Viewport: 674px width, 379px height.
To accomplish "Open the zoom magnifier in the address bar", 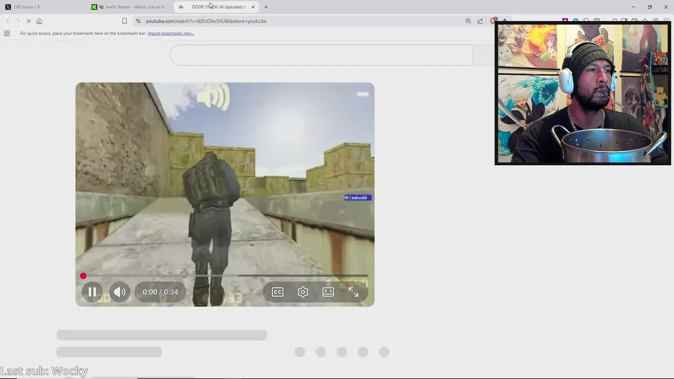I will pos(468,21).
